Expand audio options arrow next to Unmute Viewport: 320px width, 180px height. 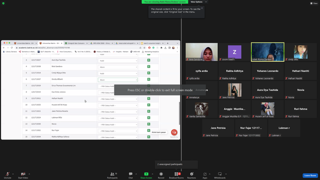(13, 174)
